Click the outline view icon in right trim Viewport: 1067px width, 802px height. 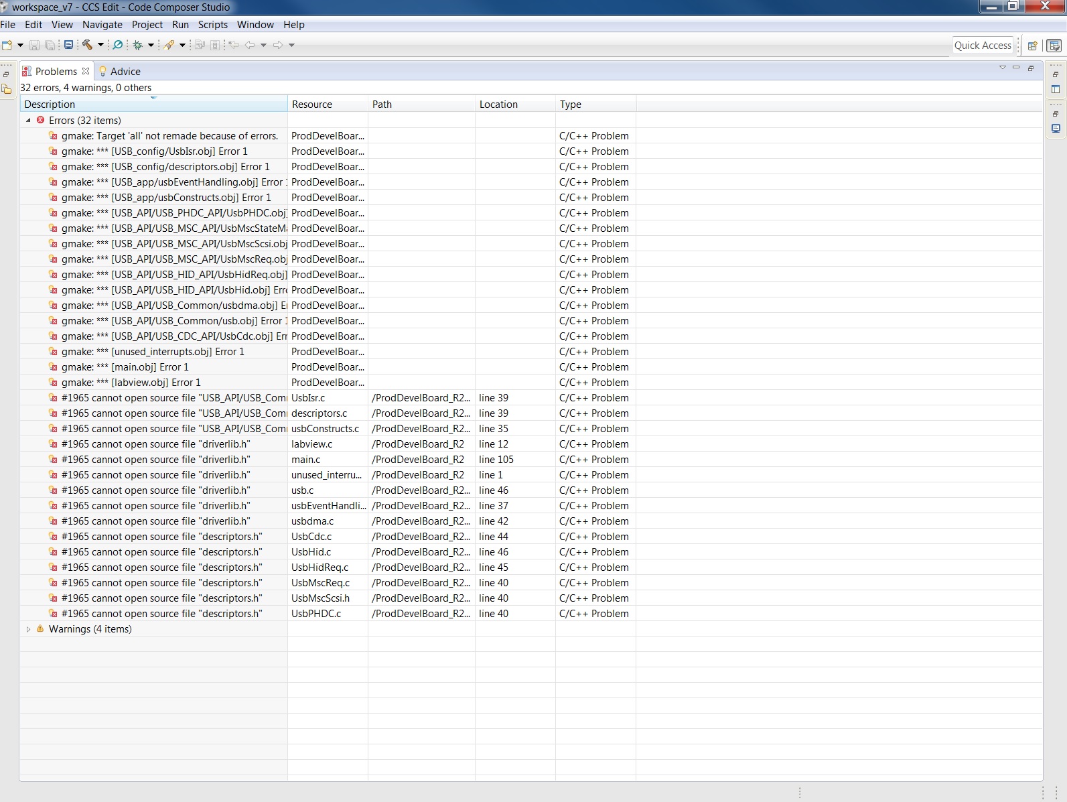point(1056,89)
